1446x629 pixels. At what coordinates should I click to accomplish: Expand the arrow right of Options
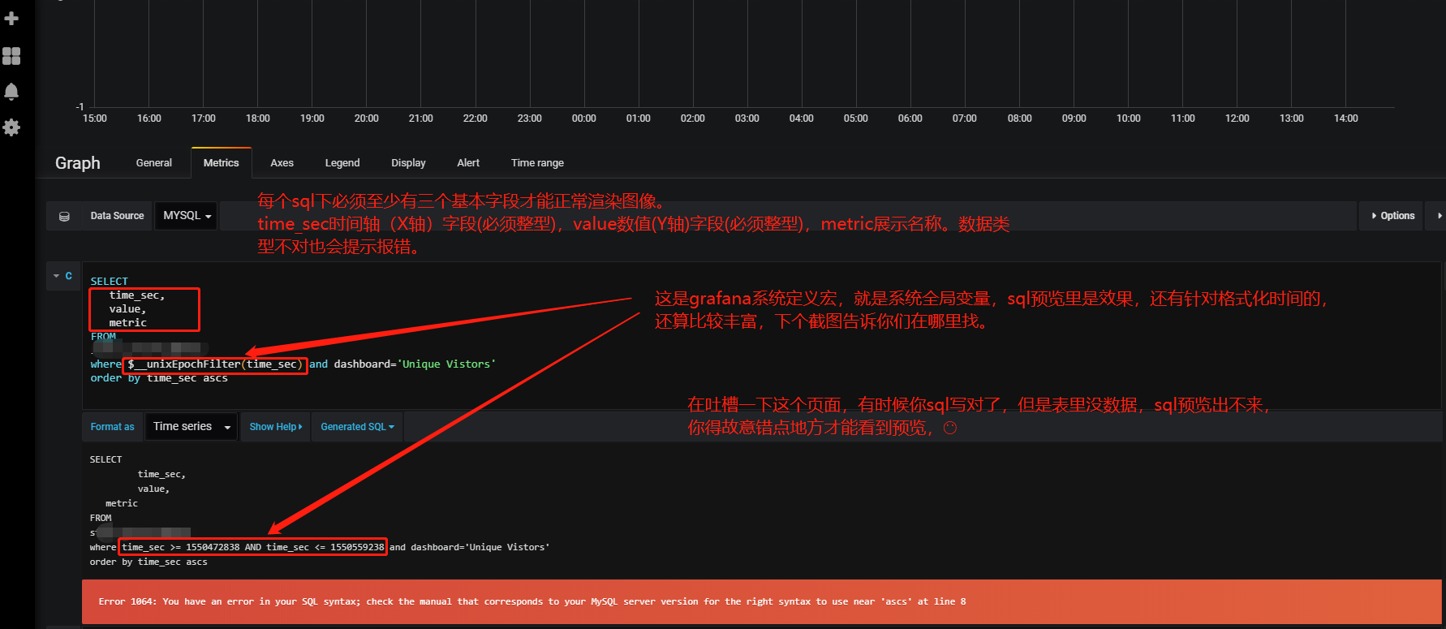1438,216
